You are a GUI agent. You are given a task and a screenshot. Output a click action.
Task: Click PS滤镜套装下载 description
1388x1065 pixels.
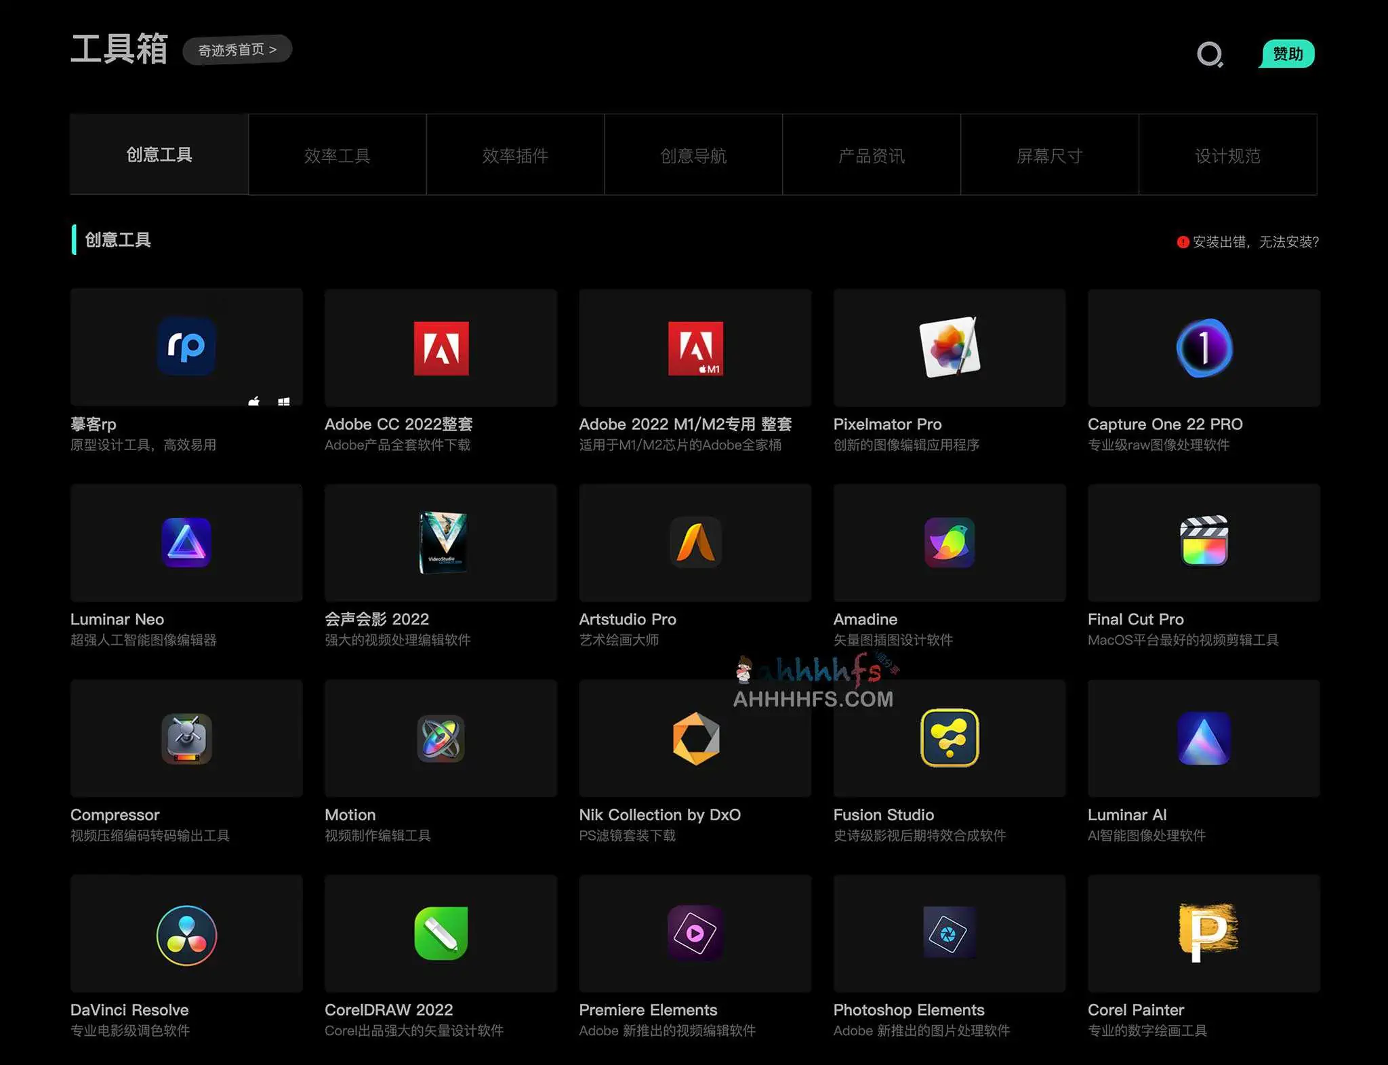pos(627,835)
